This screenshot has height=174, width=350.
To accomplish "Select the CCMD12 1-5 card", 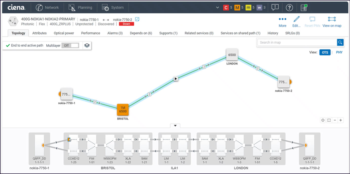I will 275,145.
